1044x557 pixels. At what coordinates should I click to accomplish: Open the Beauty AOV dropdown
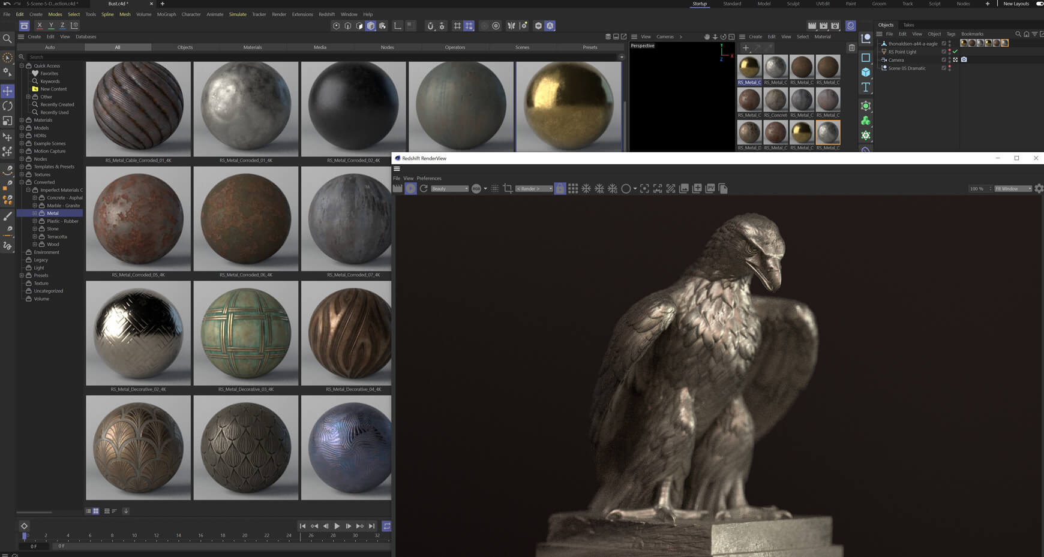(x=449, y=189)
